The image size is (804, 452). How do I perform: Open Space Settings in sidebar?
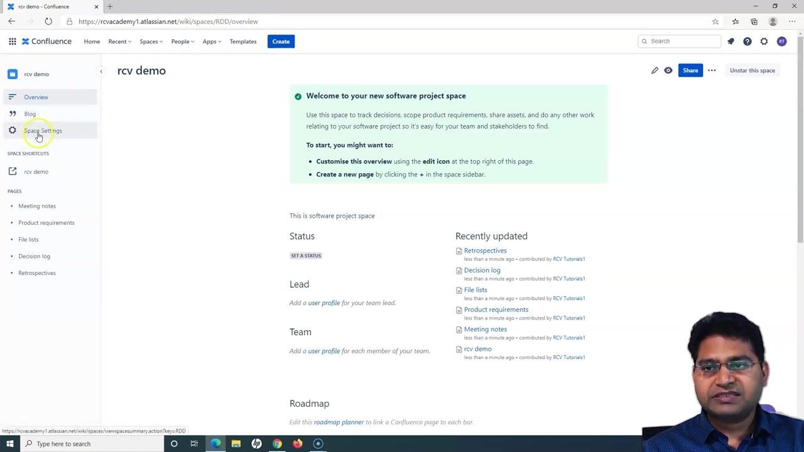[50, 131]
